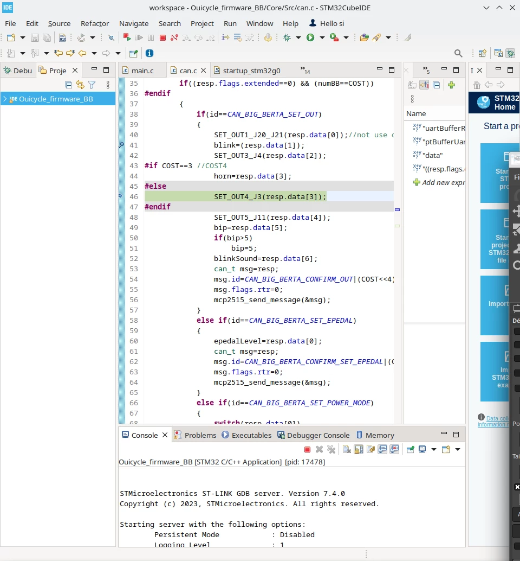
Task: Open the Back history dropdown arrow
Action: point(94,53)
